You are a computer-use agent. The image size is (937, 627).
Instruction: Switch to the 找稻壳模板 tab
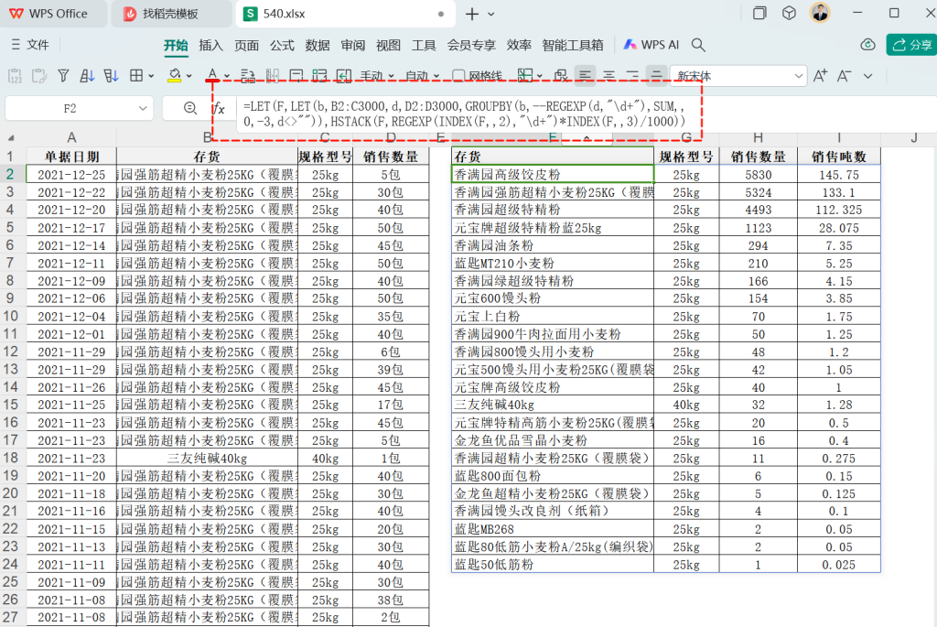(x=170, y=14)
